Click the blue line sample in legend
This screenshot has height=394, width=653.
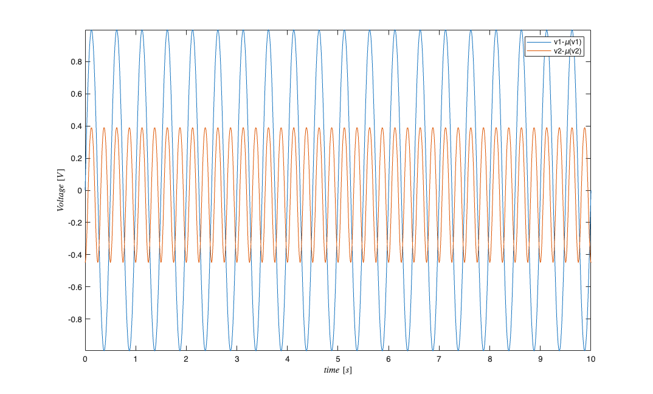538,42
